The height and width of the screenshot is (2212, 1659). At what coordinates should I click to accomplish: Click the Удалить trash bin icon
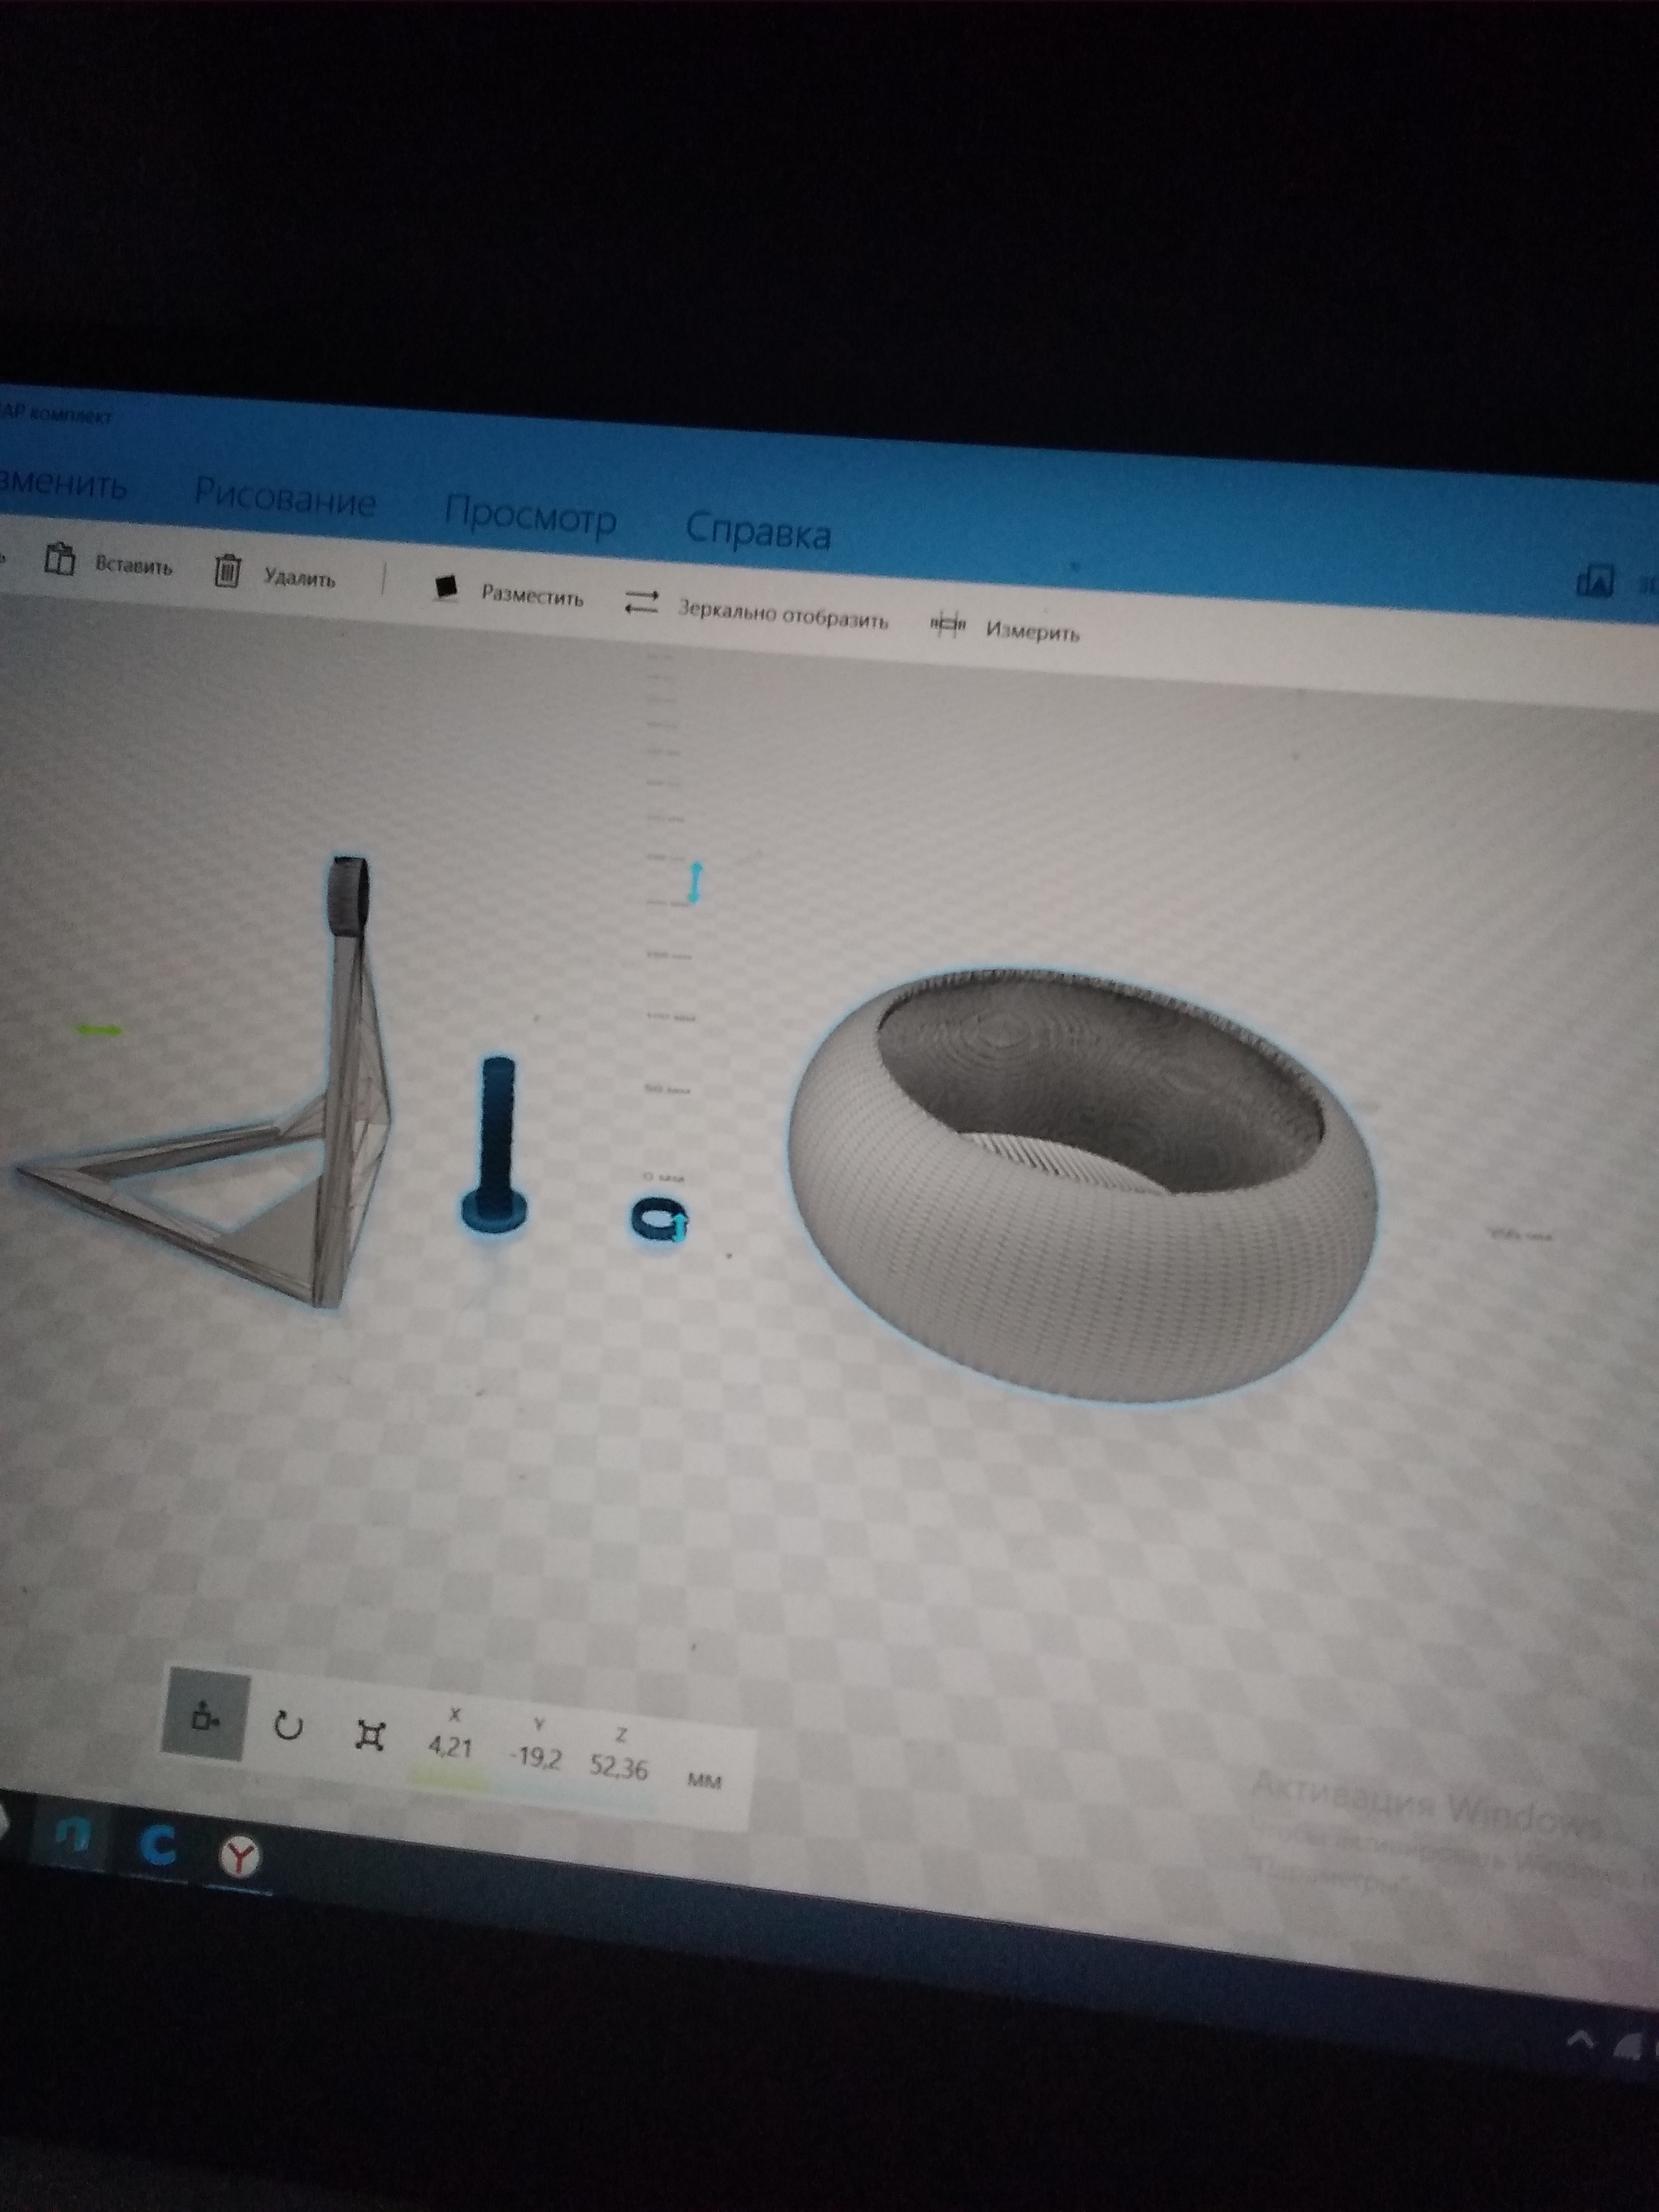pos(227,571)
